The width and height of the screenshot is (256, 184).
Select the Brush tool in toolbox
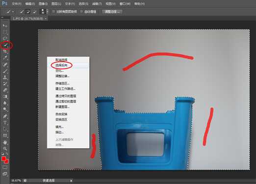pyautogui.click(x=5, y=71)
